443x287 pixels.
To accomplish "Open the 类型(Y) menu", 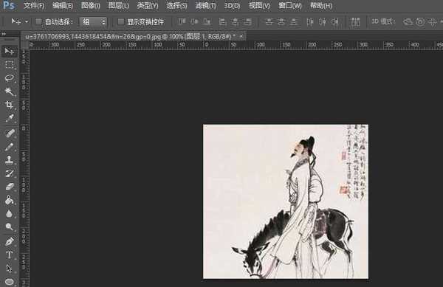I will pyautogui.click(x=148, y=6).
